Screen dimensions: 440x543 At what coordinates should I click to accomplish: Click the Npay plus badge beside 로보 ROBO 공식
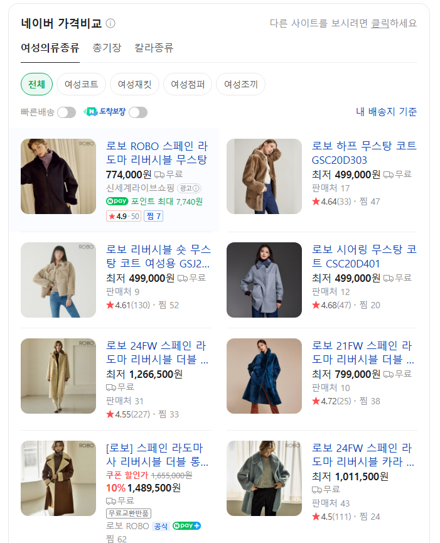186,525
